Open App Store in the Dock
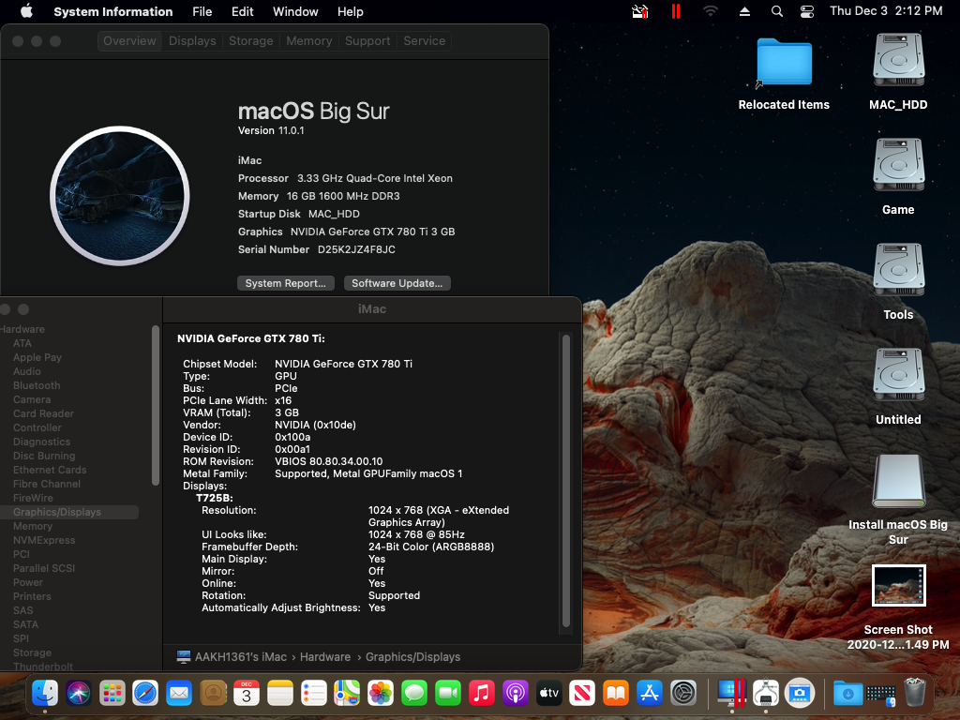Image resolution: width=960 pixels, height=720 pixels. pyautogui.click(x=649, y=694)
